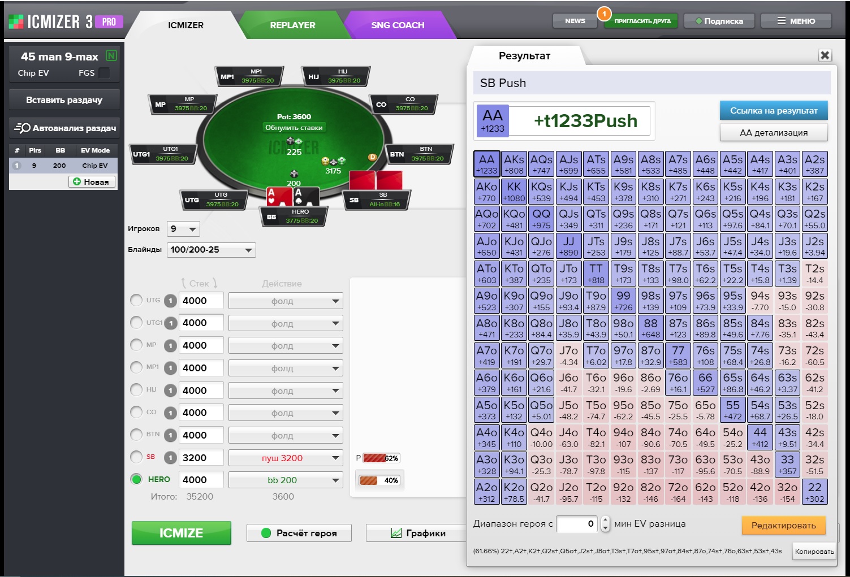Open the BTN action dropdown

pos(286,436)
